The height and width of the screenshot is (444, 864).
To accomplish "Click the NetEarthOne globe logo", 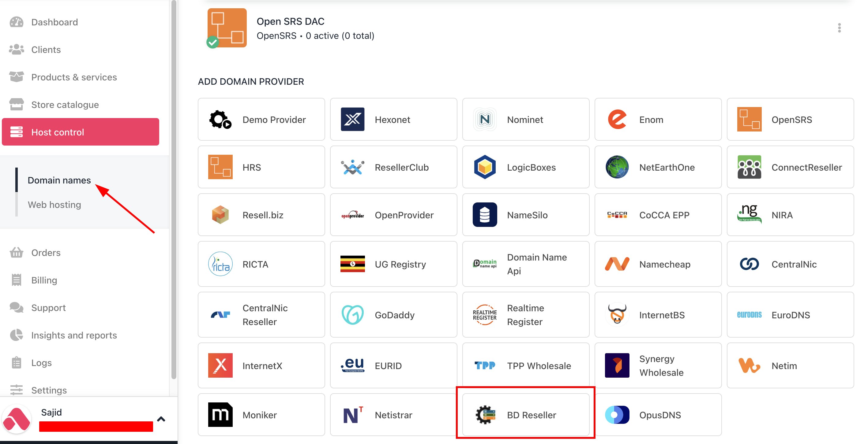I will 617,167.
